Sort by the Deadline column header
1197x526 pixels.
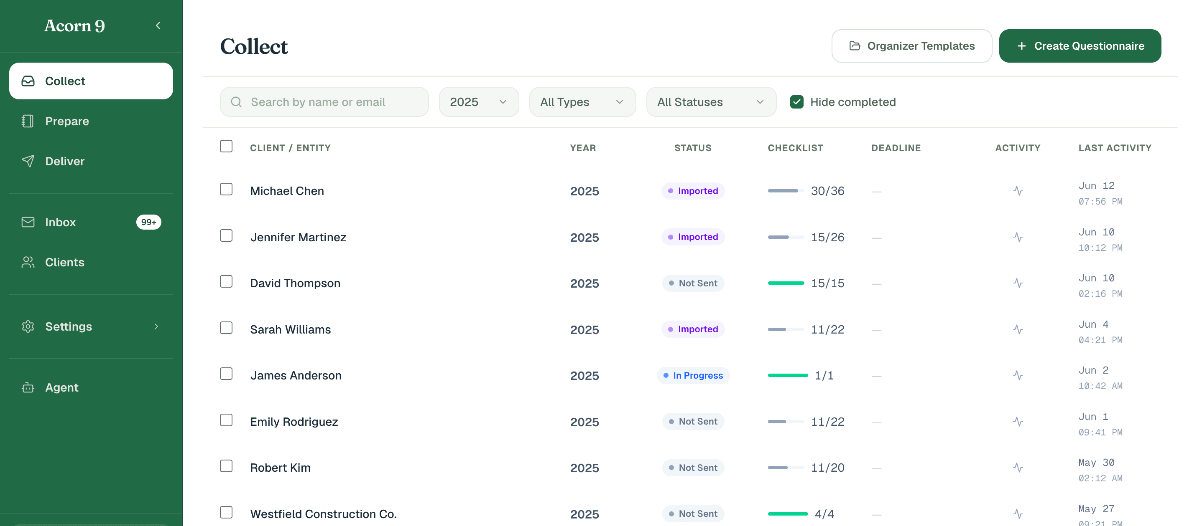[x=896, y=148]
